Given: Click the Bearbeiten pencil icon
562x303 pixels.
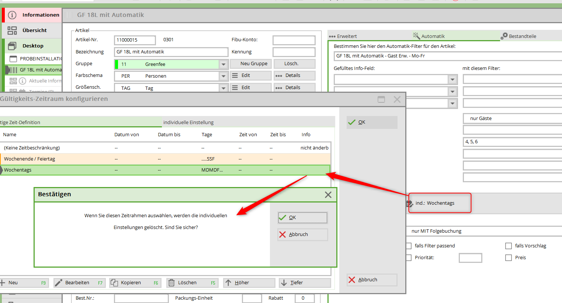Looking at the screenshot, I should click(x=59, y=283).
